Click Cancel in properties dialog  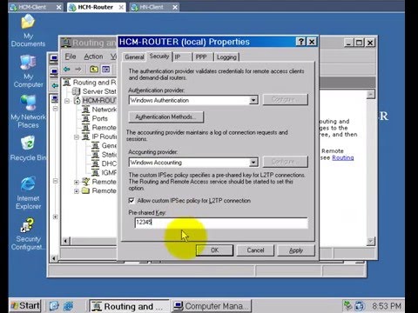click(x=255, y=250)
